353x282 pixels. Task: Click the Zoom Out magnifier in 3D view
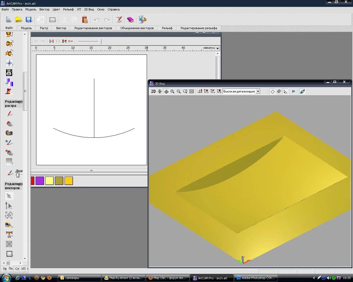click(x=179, y=91)
